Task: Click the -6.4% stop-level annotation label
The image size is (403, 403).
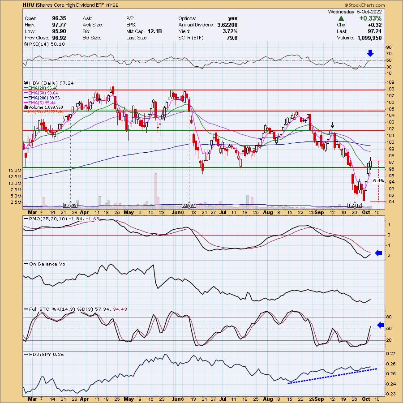Action: coord(378,181)
